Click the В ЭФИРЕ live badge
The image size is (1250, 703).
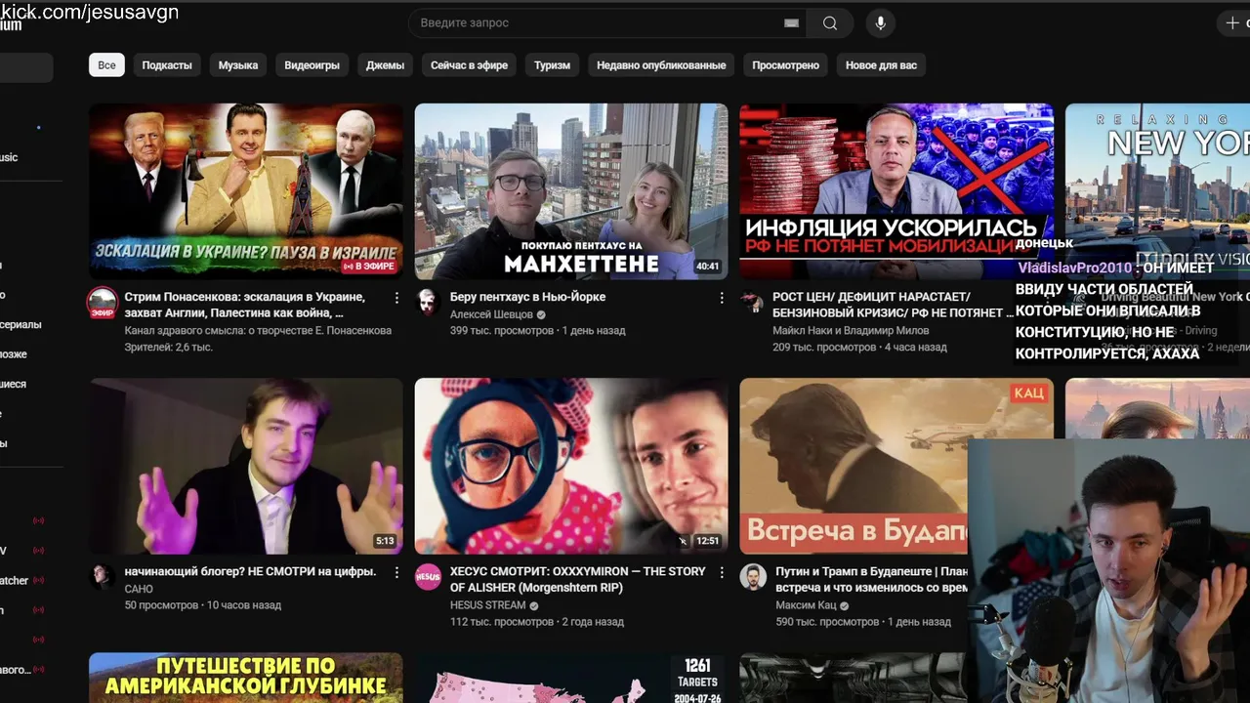tap(367, 267)
